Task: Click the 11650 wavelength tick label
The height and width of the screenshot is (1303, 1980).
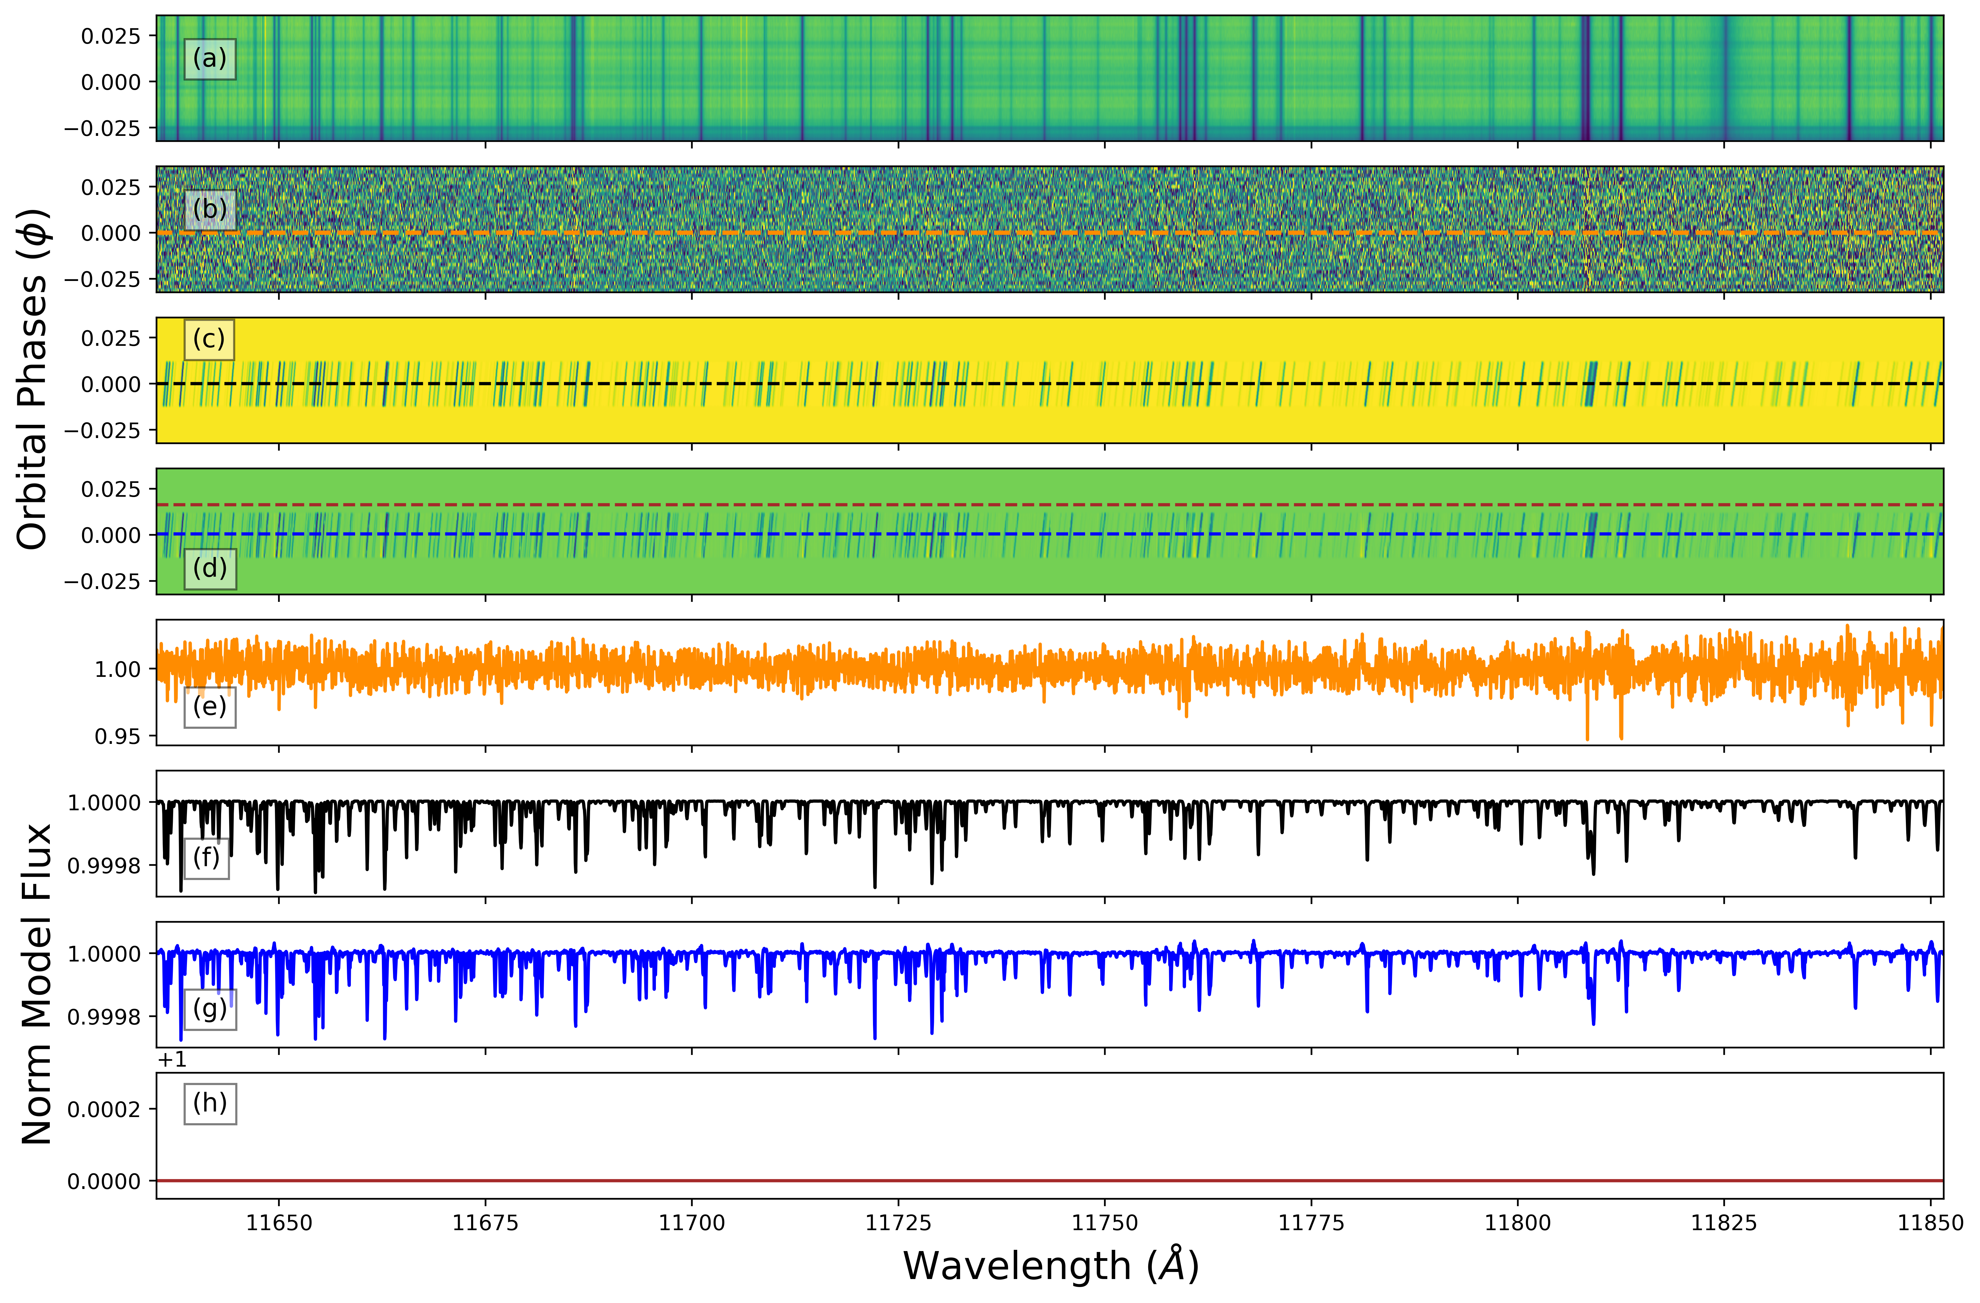Action: 280,1223
